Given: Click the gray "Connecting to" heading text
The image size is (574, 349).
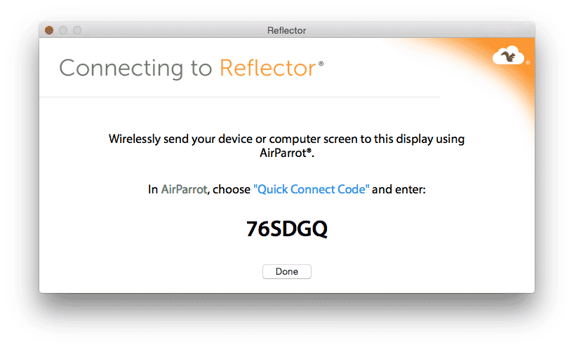Looking at the screenshot, I should pyautogui.click(x=136, y=69).
